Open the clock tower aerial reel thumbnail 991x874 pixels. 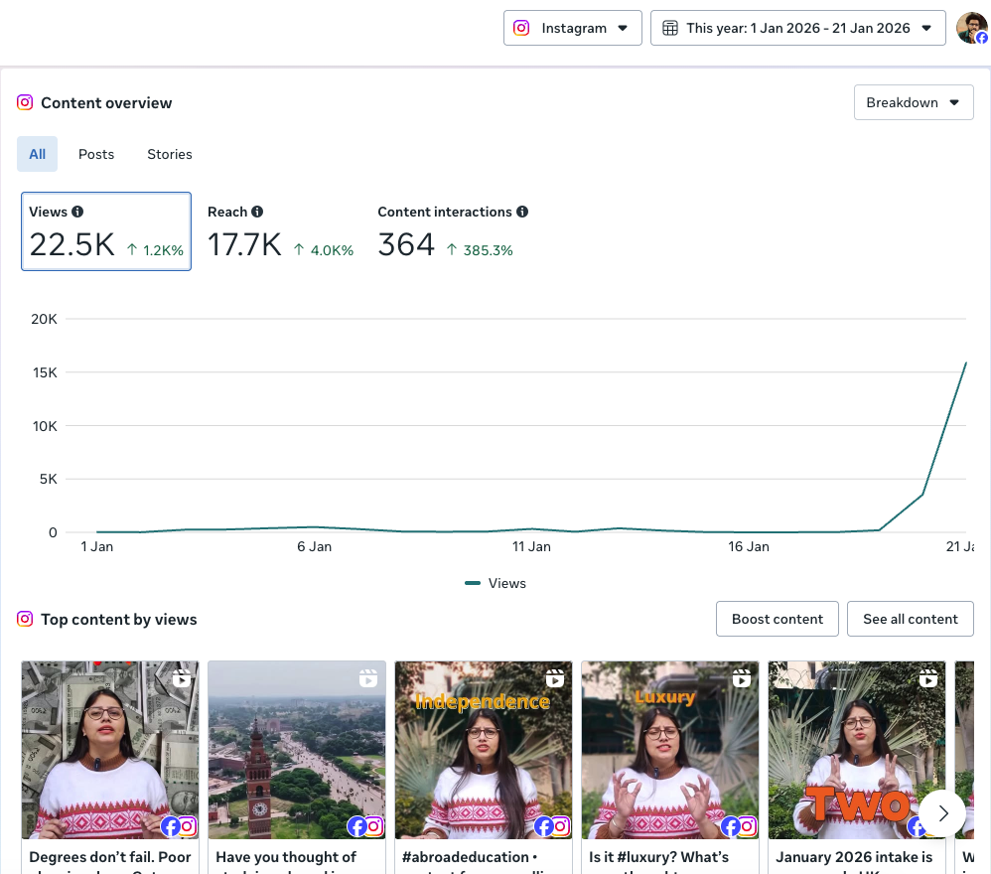point(297,750)
